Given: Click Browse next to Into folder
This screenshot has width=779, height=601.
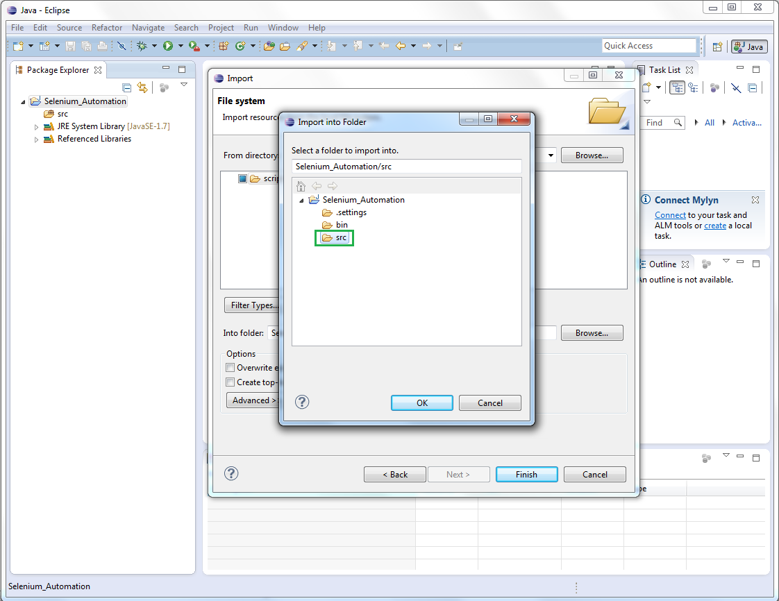Looking at the screenshot, I should (592, 333).
